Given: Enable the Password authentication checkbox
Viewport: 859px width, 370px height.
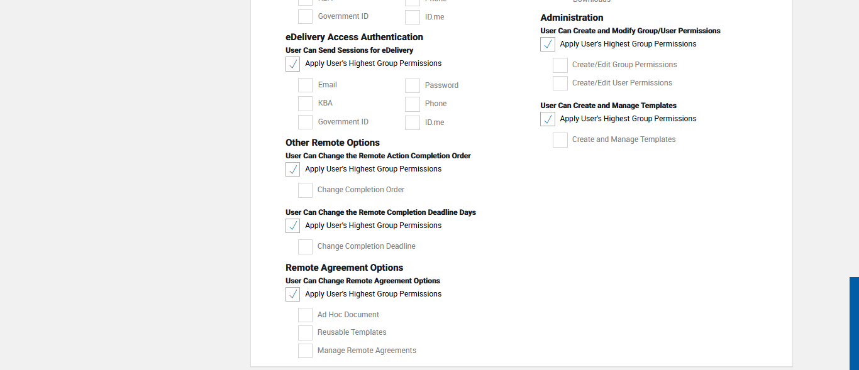Looking at the screenshot, I should (413, 86).
